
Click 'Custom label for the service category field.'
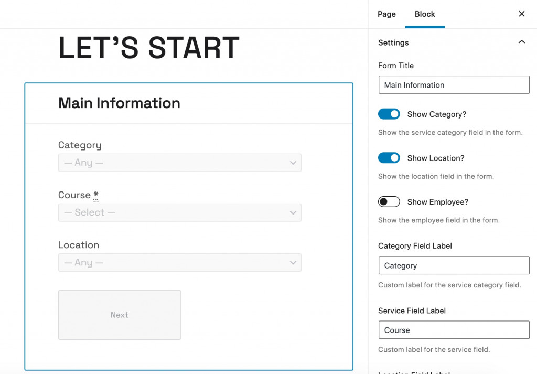[449, 285]
